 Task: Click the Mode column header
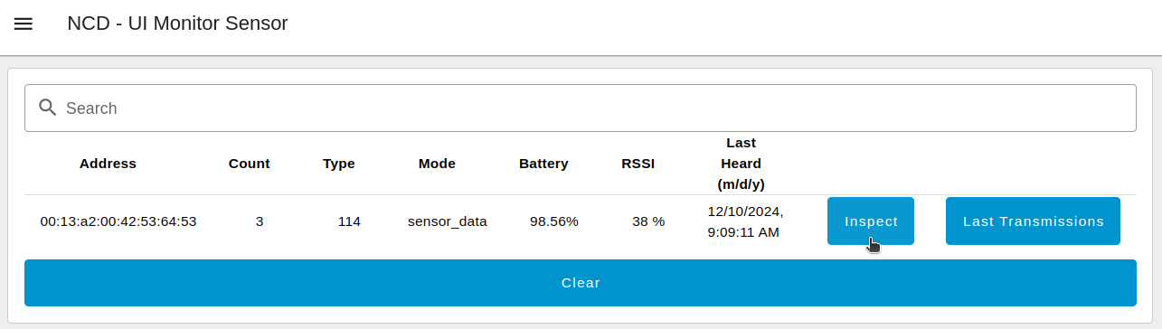[x=437, y=164]
